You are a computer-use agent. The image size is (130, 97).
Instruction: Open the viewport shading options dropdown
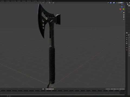tap(124, 3)
